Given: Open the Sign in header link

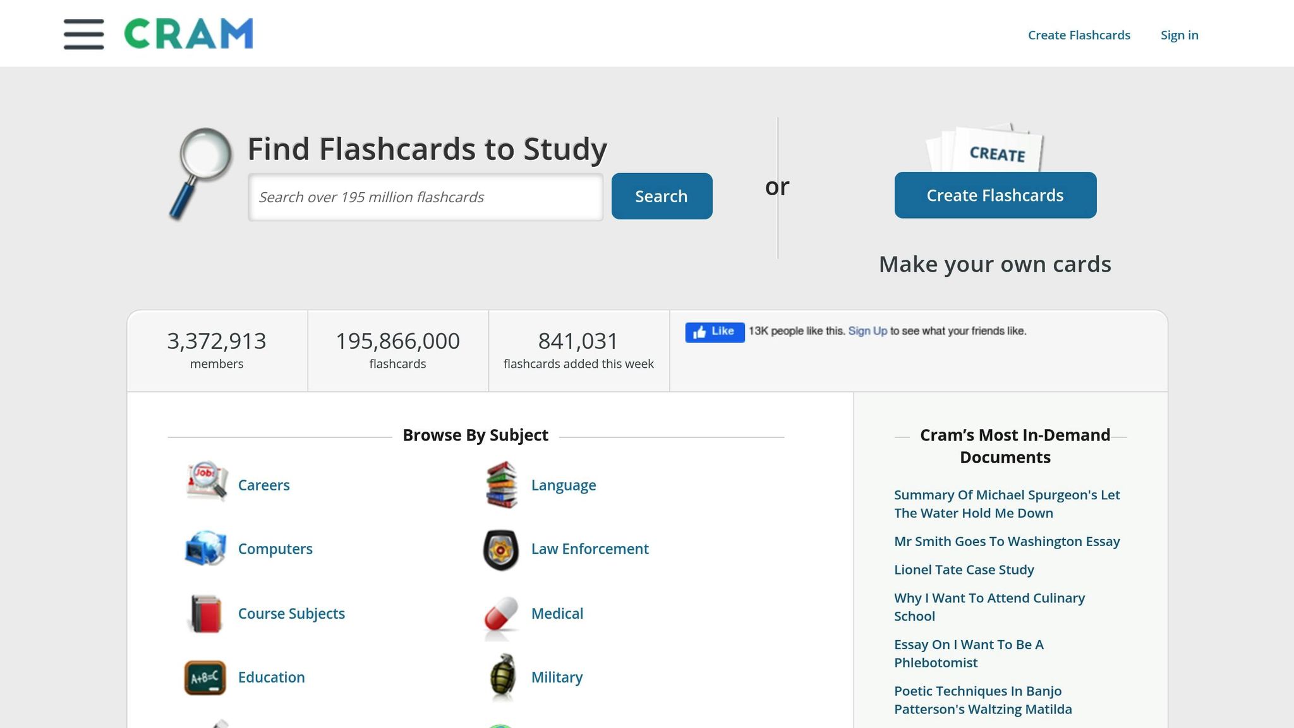Looking at the screenshot, I should pyautogui.click(x=1179, y=35).
